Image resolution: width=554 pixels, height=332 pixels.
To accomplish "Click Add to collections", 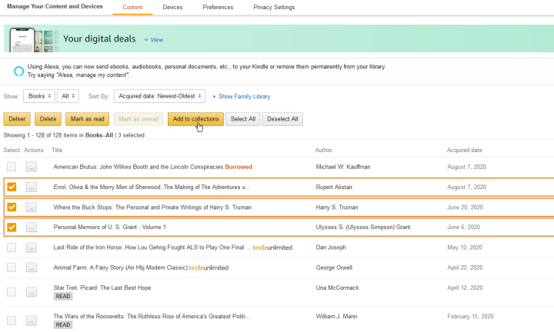I will click(x=195, y=119).
